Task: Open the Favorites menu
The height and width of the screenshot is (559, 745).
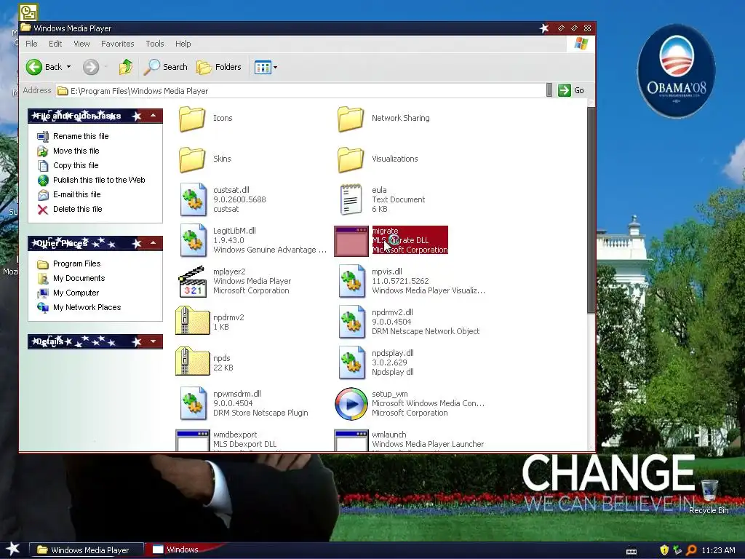Action: click(x=117, y=44)
